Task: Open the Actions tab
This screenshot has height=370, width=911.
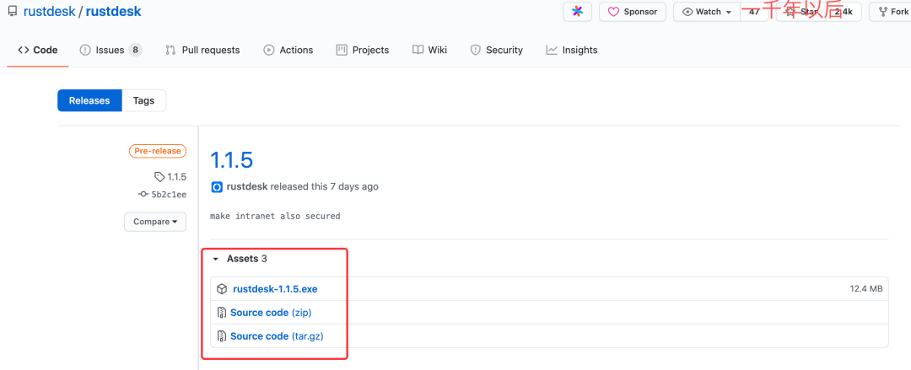Action: (288, 50)
